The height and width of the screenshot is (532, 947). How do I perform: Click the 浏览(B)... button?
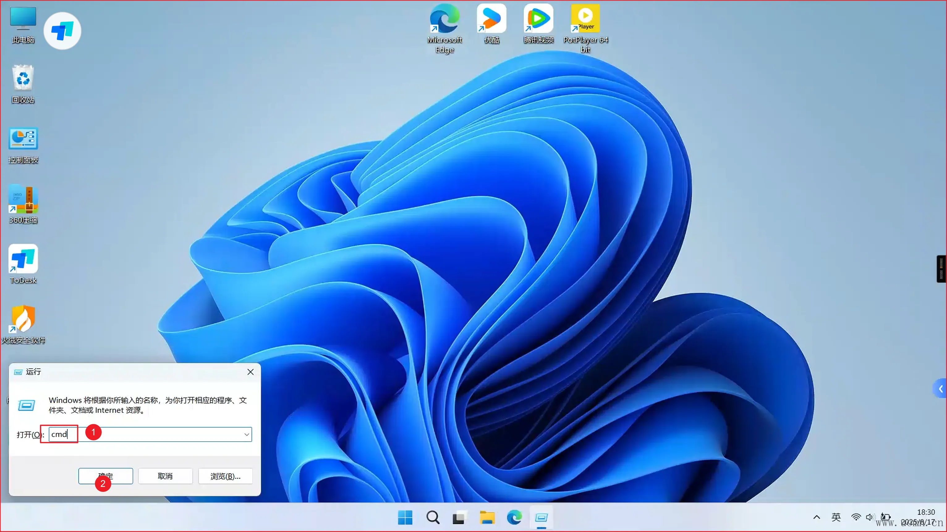tap(225, 476)
